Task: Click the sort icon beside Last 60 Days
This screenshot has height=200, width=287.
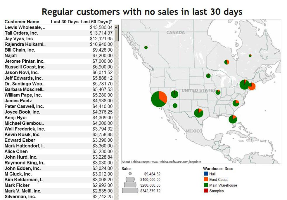Action: click(x=110, y=22)
